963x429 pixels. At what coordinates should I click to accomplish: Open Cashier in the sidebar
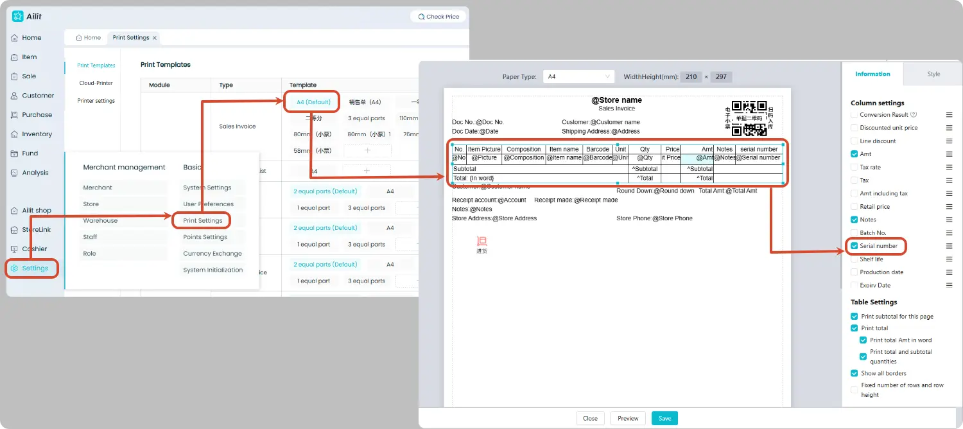coord(29,249)
